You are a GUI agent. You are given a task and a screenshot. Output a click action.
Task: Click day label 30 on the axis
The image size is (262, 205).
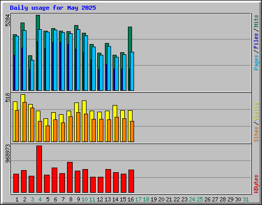pyautogui.click(x=238, y=199)
